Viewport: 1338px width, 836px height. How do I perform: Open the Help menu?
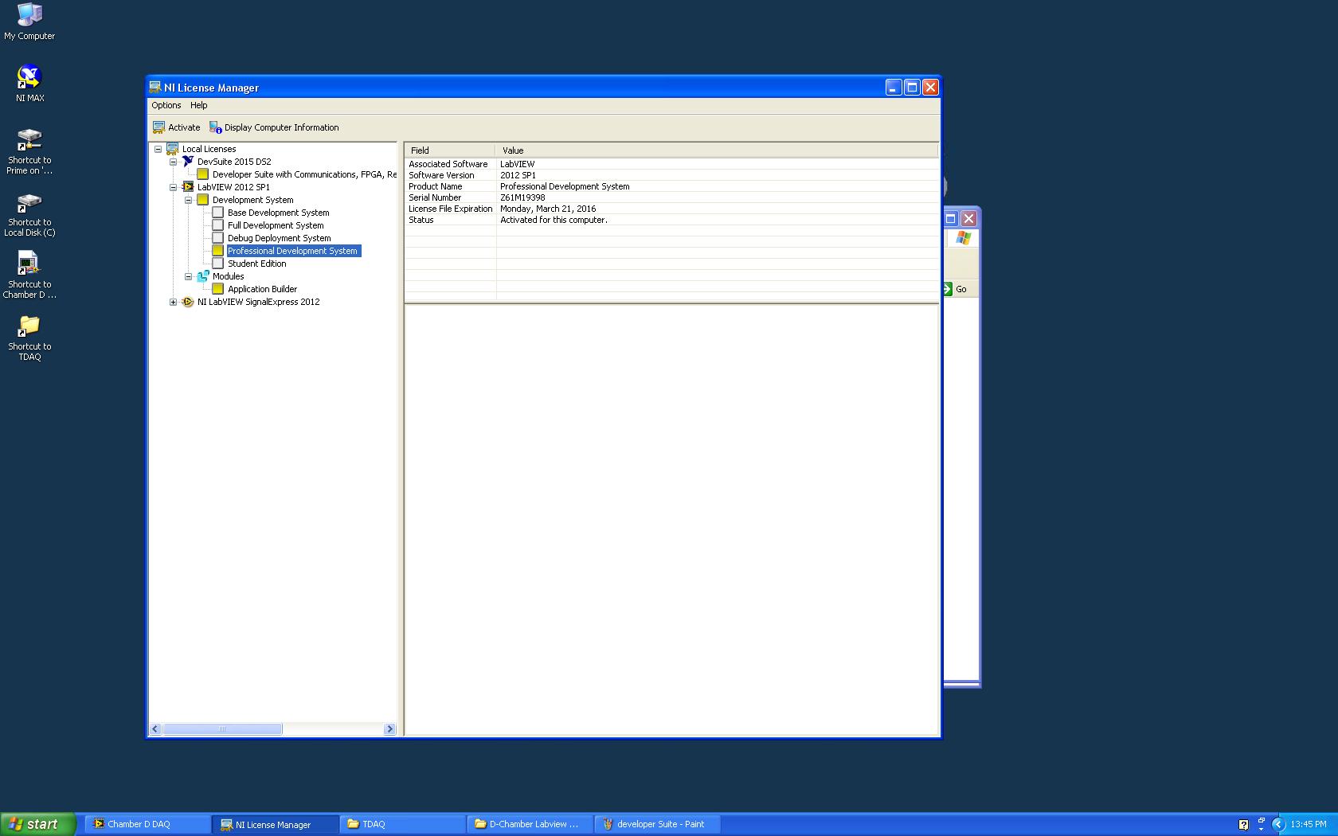pyautogui.click(x=199, y=105)
